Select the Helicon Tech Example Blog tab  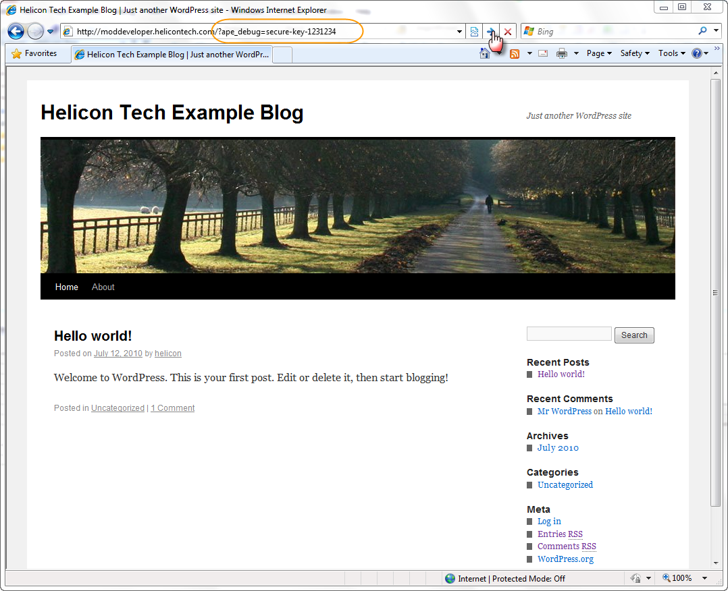172,54
